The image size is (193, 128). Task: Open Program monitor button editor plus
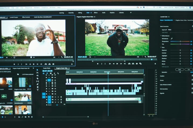pos(155,64)
